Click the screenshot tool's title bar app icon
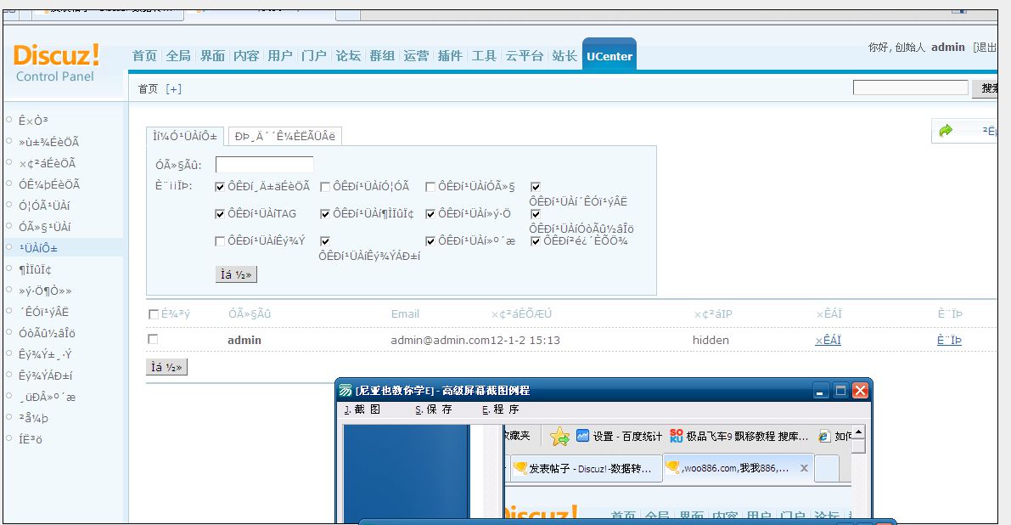The width and height of the screenshot is (1011, 525). click(x=345, y=390)
